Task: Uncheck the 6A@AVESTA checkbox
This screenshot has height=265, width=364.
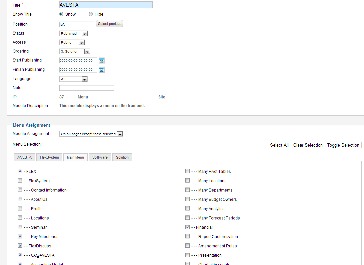Action: [20, 255]
